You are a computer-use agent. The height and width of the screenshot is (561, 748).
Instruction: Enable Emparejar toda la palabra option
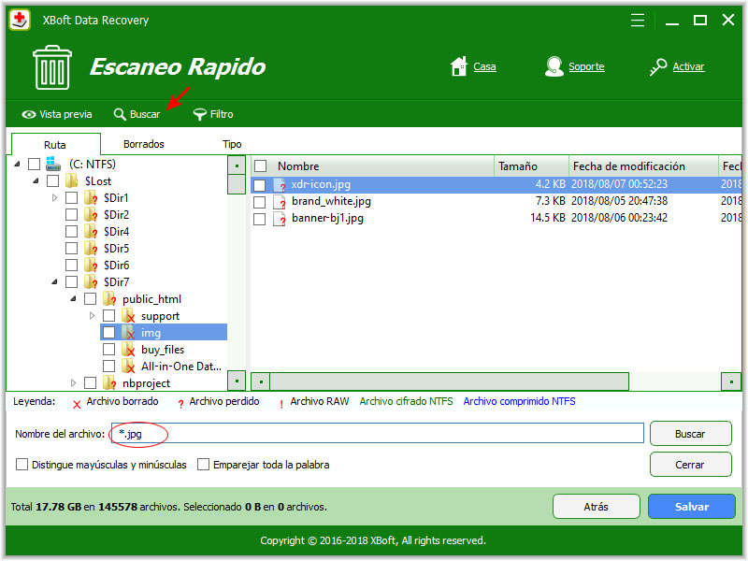[203, 464]
